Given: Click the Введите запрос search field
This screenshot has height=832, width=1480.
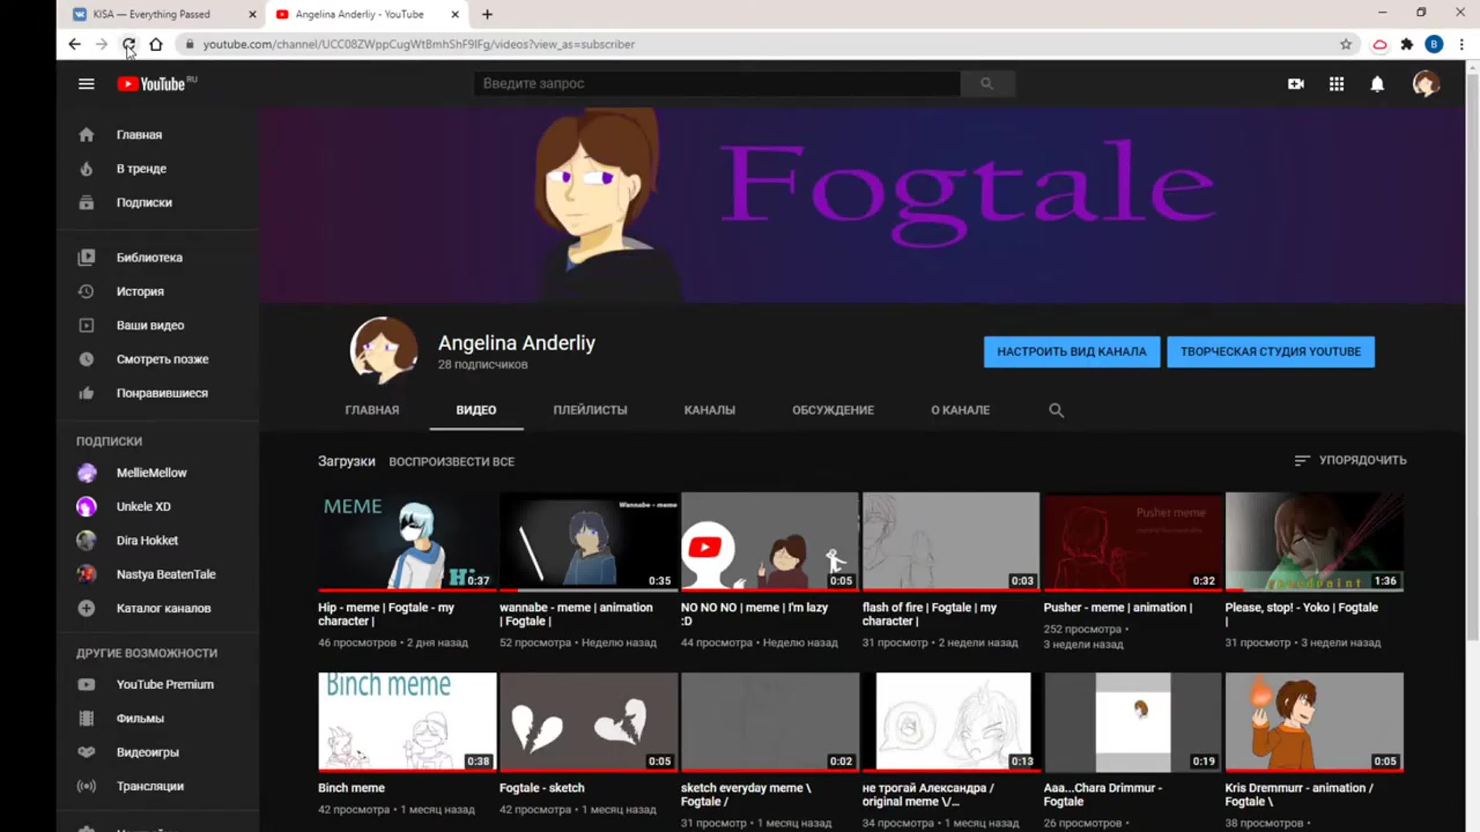Looking at the screenshot, I should [x=717, y=83].
